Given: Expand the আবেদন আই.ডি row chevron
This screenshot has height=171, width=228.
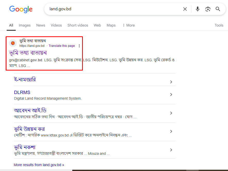Looking at the screenshot, I should pos(171,113).
